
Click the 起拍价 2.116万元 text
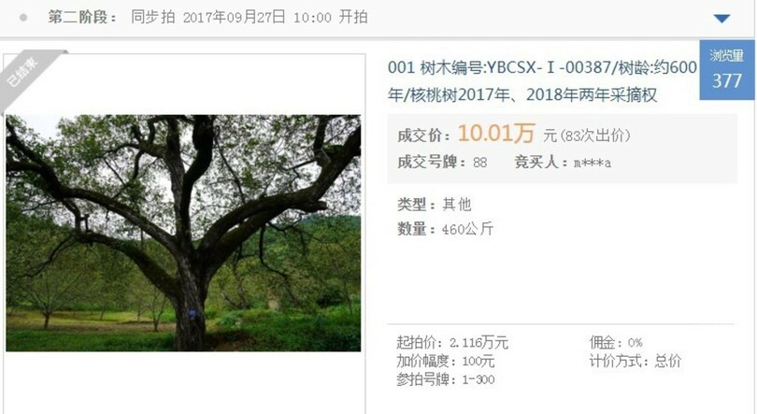(452, 343)
